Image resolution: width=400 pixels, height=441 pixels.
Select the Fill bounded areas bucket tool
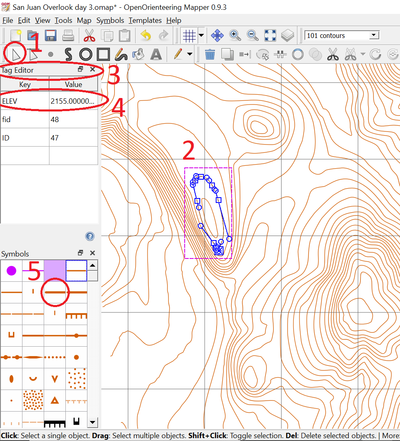pos(138,54)
